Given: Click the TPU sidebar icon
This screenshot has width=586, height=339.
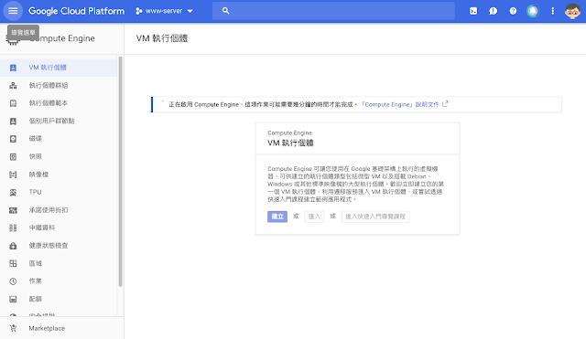Looking at the screenshot, I should coord(13,193).
